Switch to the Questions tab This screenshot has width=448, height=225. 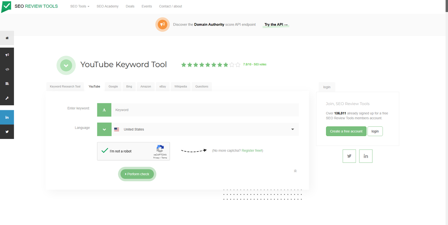(x=202, y=86)
